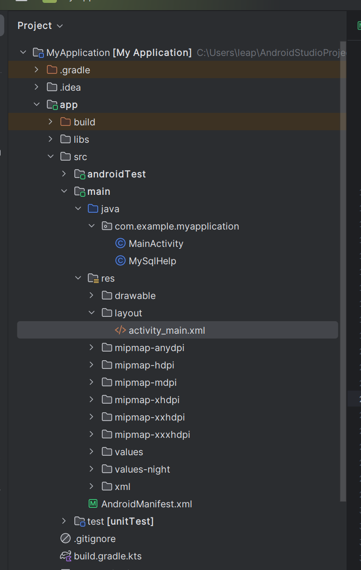This screenshot has height=570, width=361.
Task: Click the .gitignore file icon
Action: (66, 539)
